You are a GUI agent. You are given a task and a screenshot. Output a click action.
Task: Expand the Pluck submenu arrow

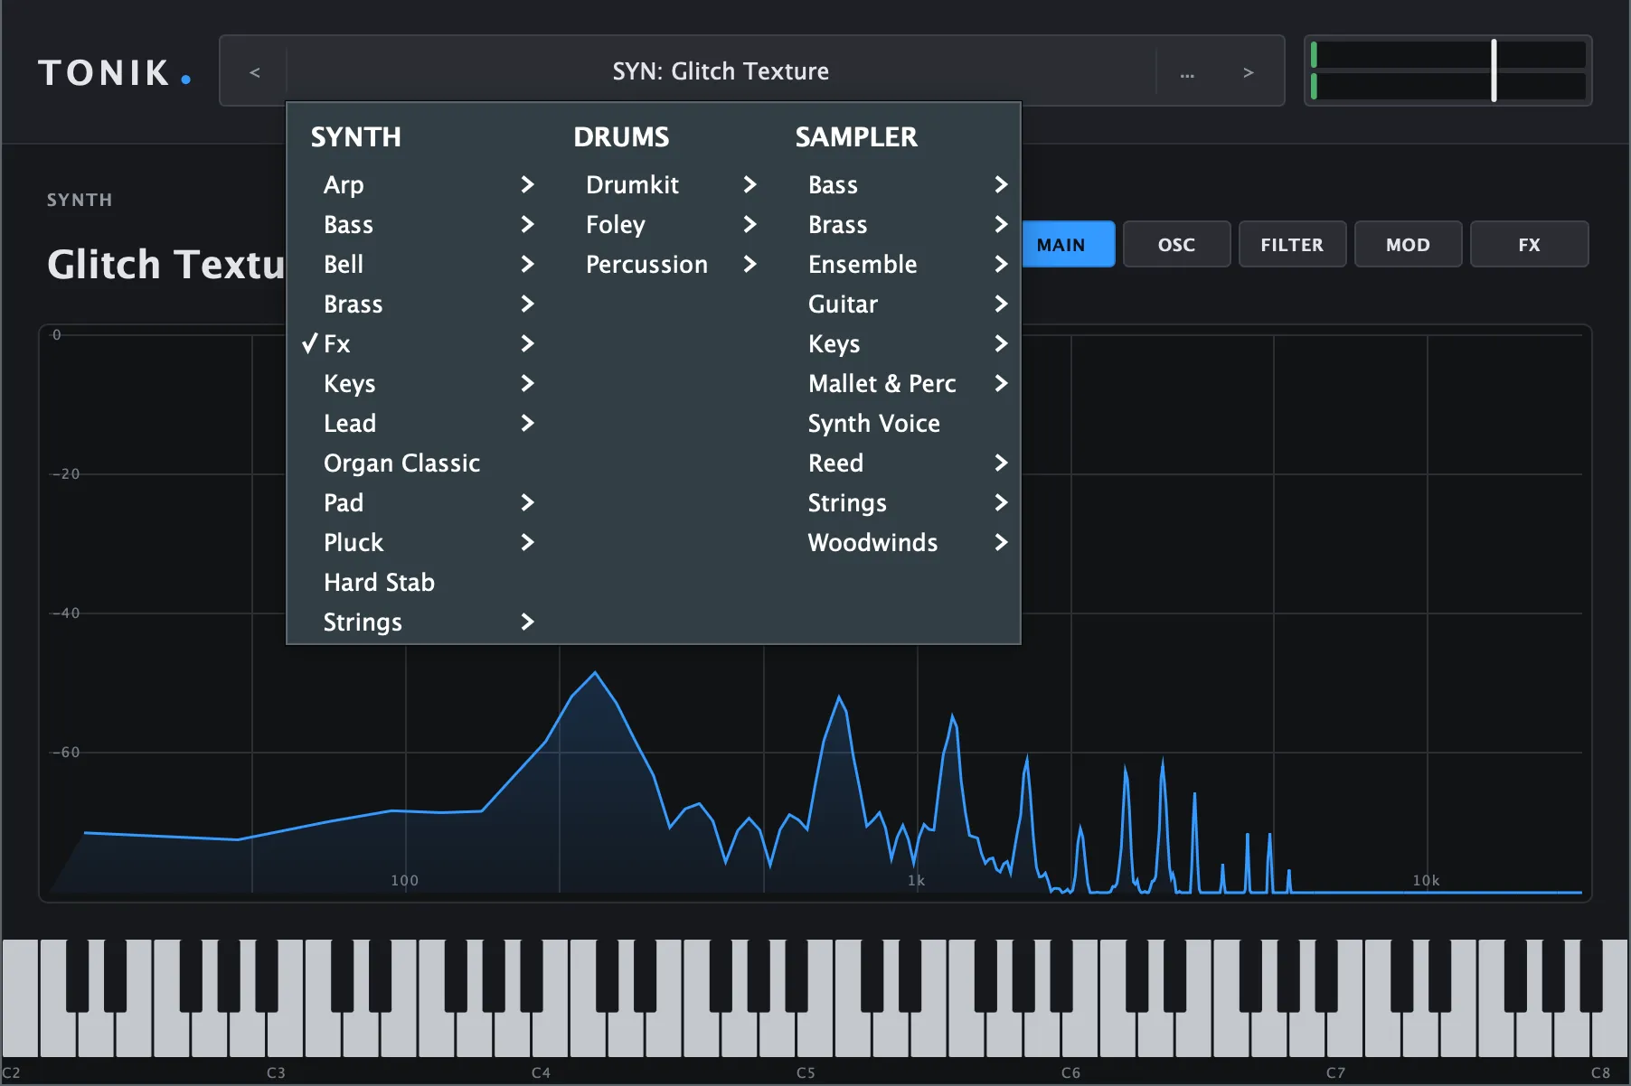(527, 542)
